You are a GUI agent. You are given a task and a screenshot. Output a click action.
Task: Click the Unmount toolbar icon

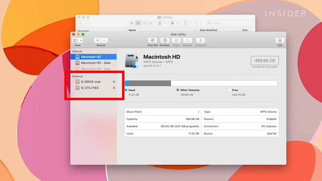point(201,40)
